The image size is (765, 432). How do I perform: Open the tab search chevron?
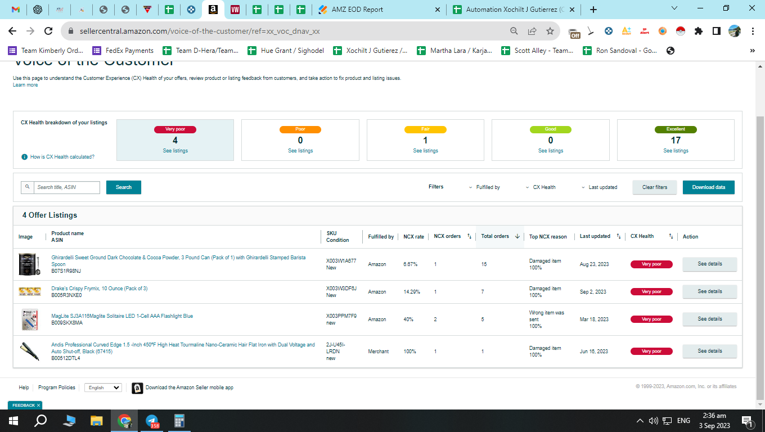[x=675, y=8]
